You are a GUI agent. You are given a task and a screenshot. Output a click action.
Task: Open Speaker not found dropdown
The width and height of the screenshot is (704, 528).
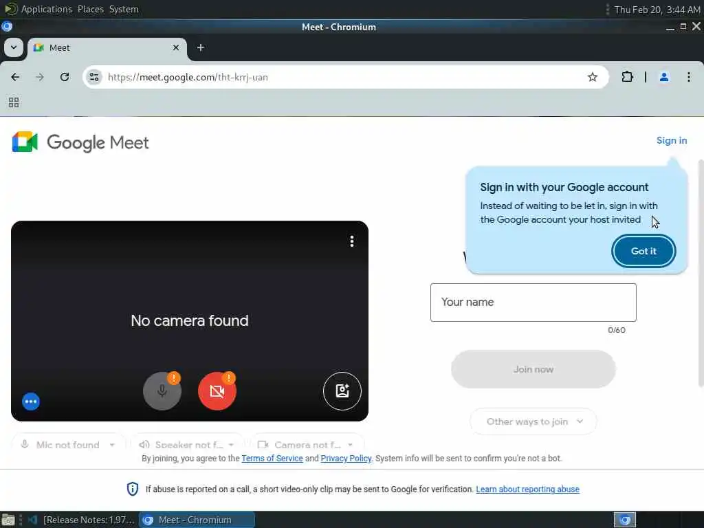tap(187, 445)
